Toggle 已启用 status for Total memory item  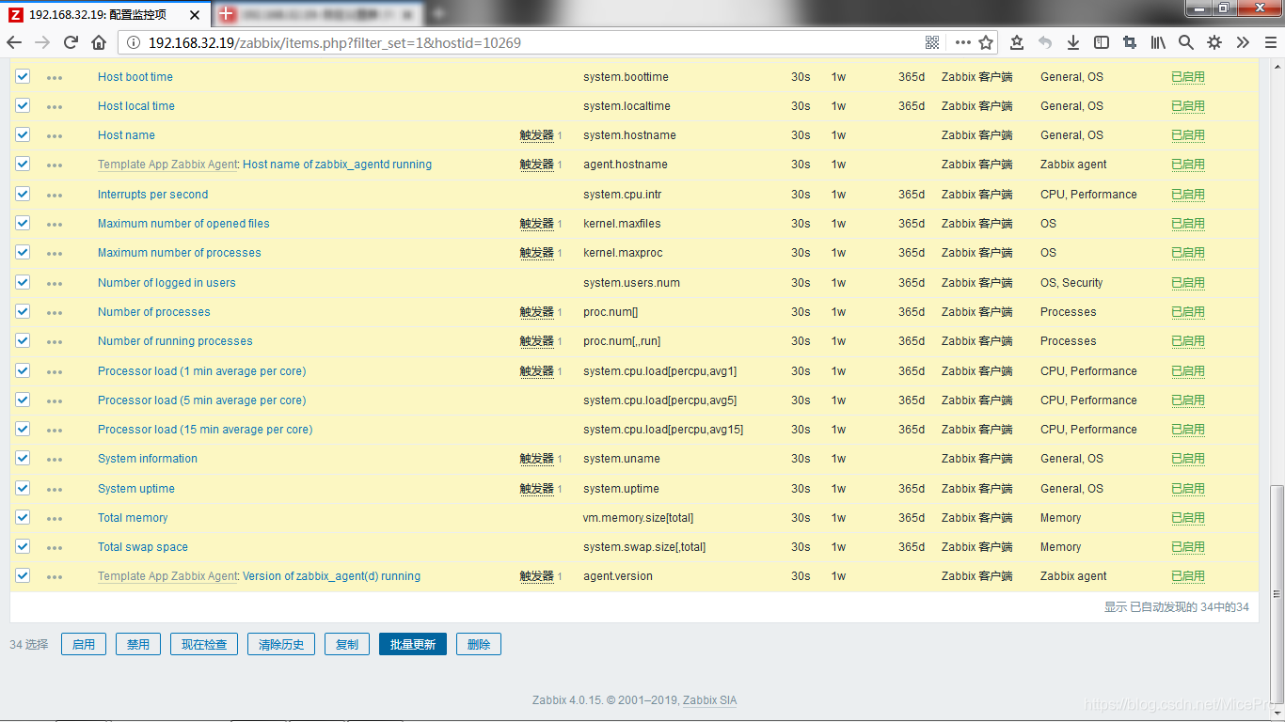[1188, 517]
